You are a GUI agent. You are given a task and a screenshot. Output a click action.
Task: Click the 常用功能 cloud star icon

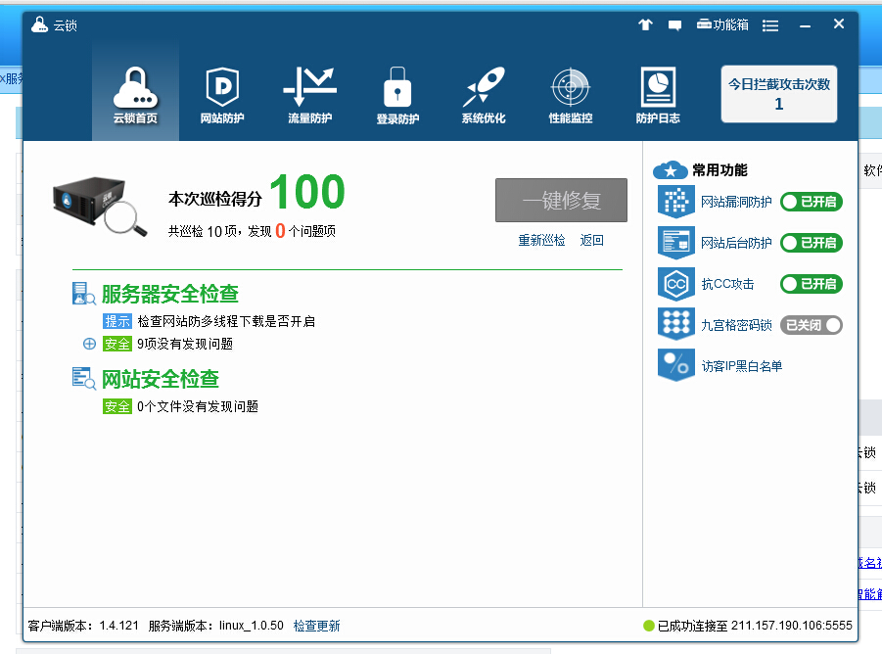point(670,169)
